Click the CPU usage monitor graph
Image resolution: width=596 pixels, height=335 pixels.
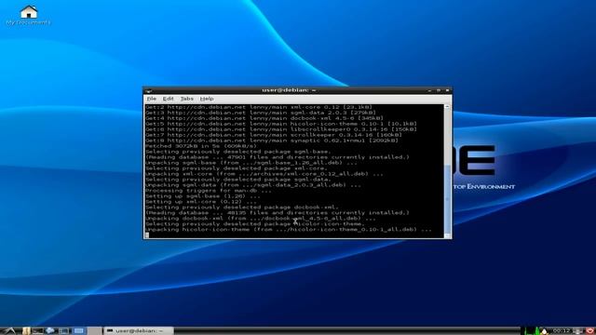(530, 331)
